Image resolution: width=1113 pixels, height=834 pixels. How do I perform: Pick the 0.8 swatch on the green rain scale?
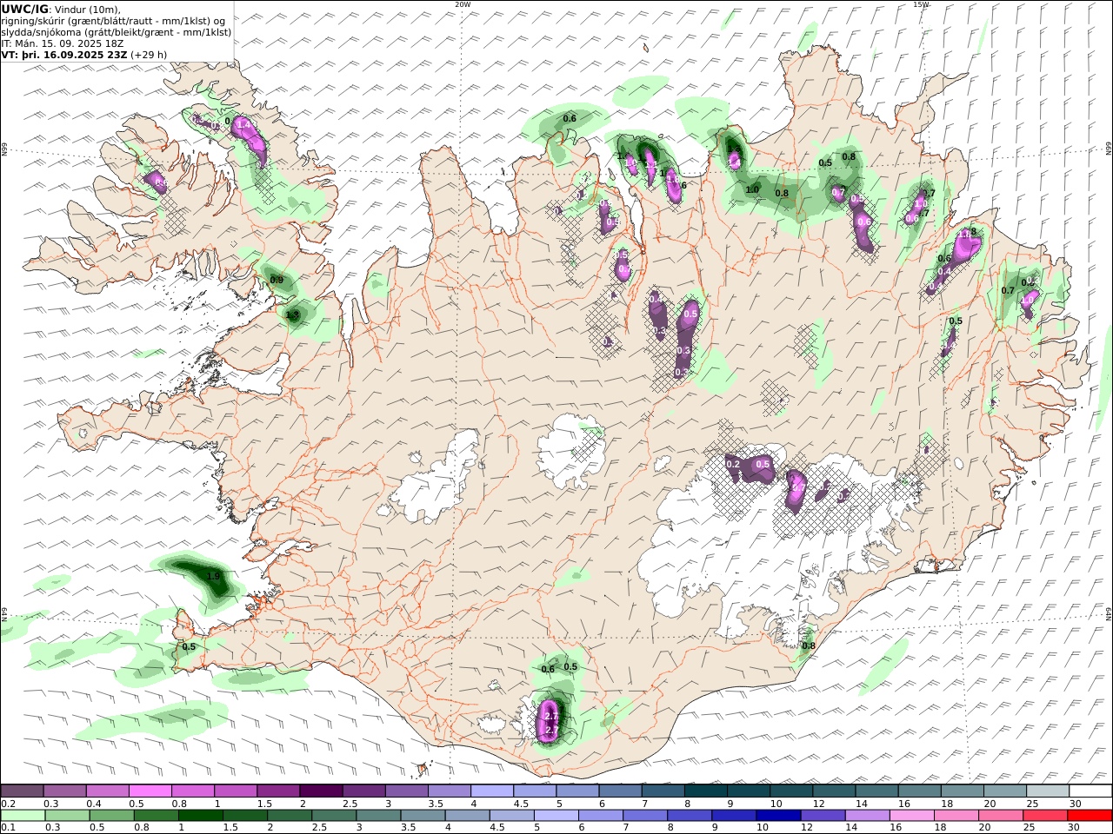[156, 815]
